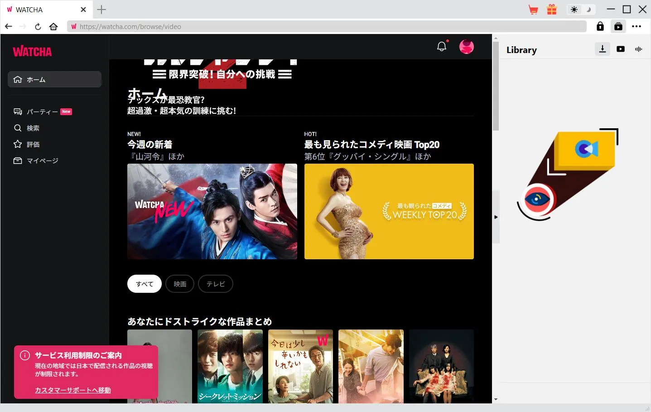
Task: Switch to light theme sun toggle
Action: (574, 10)
